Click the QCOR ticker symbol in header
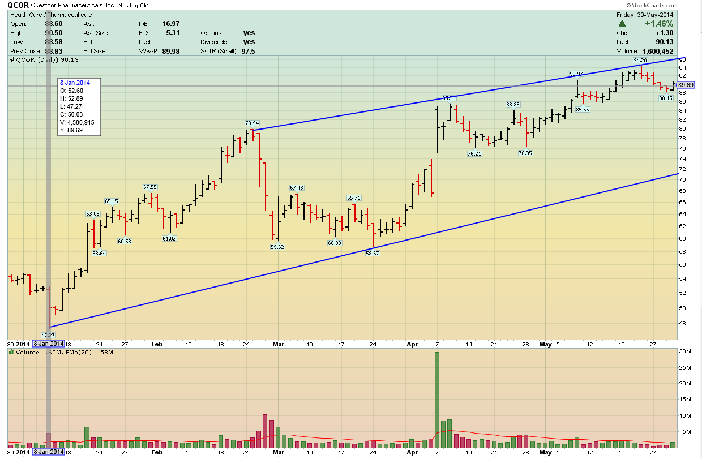The image size is (702, 459). [x=18, y=5]
